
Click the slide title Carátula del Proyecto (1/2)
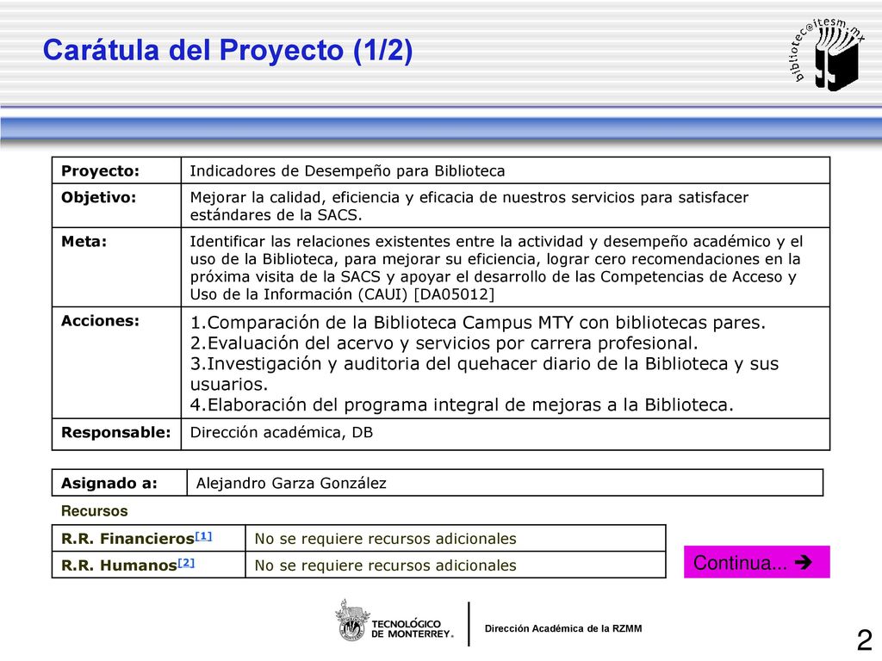click(227, 50)
